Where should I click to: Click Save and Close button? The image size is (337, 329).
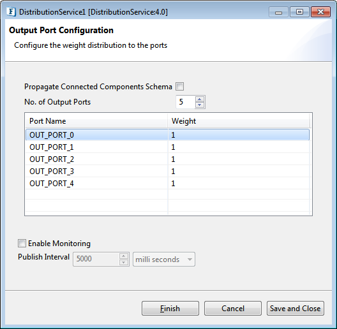pos(296,309)
